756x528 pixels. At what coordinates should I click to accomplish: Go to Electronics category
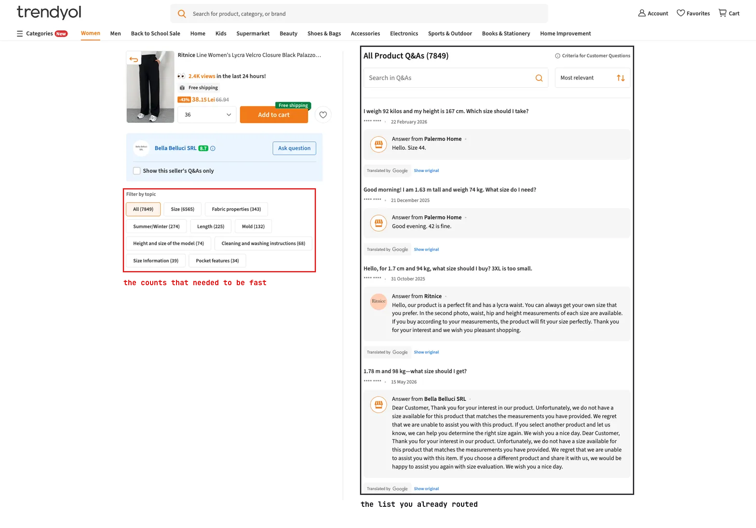point(404,34)
